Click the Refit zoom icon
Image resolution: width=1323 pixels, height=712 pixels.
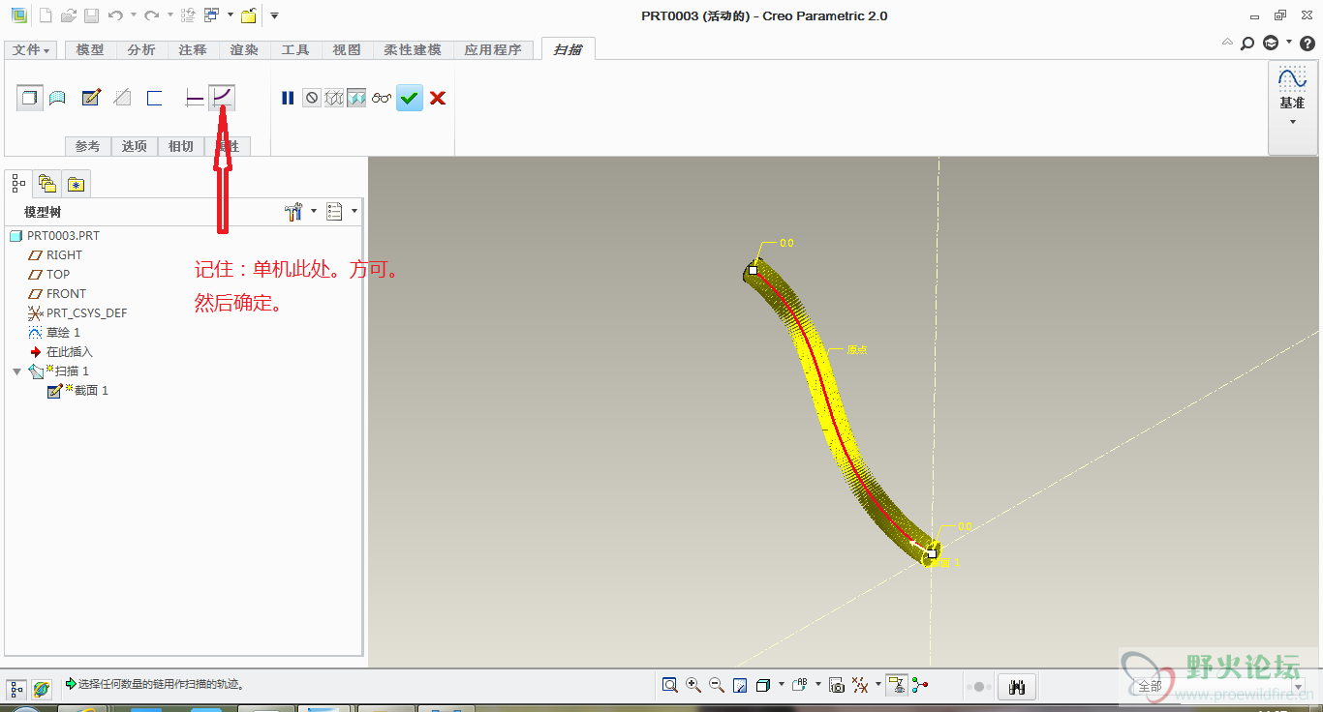tap(670, 685)
